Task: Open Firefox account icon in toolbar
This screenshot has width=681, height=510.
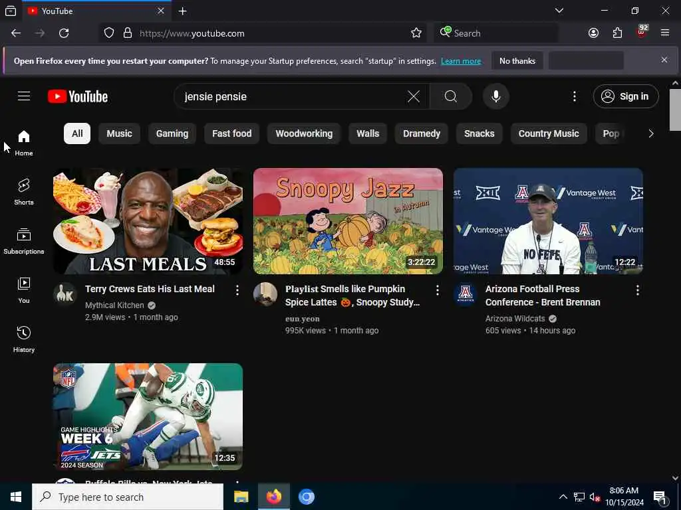Action: point(593,33)
